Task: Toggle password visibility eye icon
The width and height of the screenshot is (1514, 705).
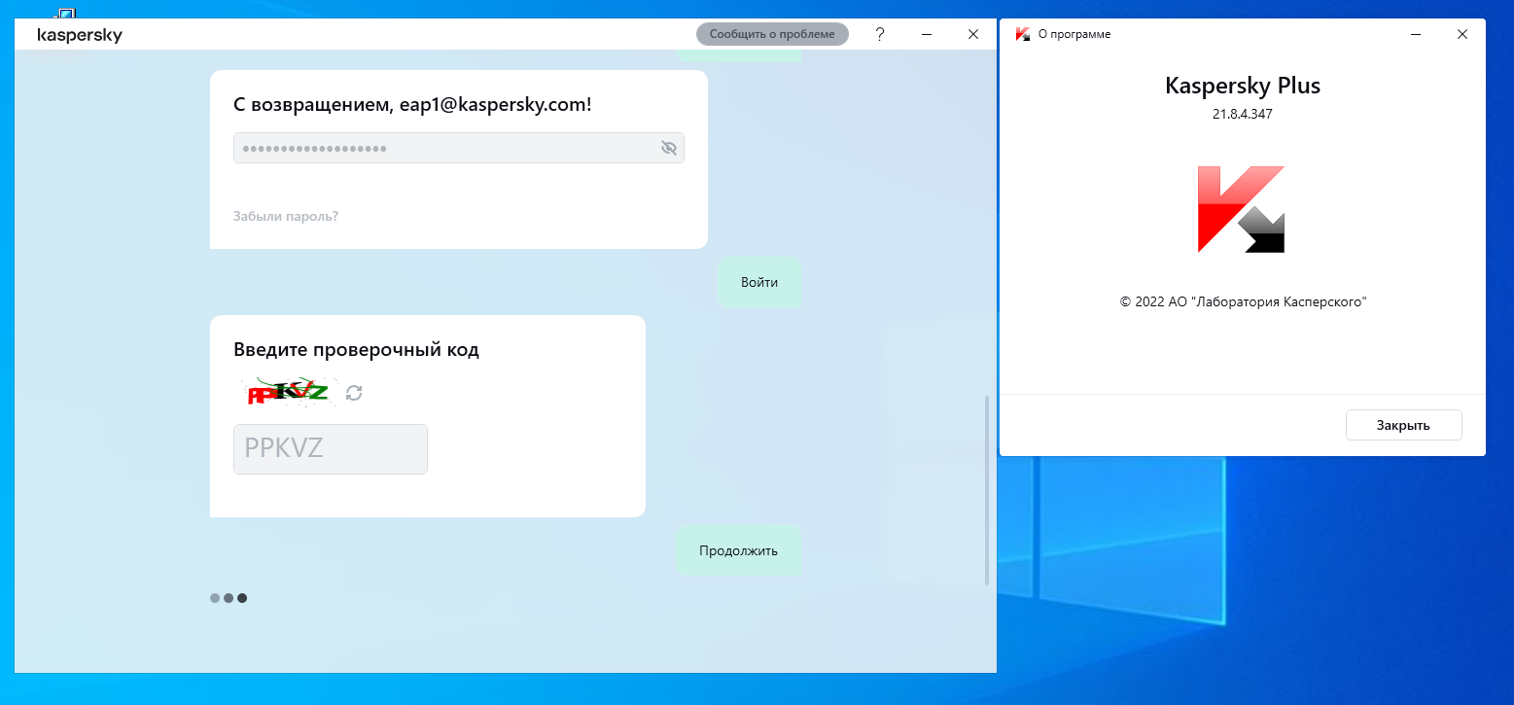Action: click(x=668, y=148)
